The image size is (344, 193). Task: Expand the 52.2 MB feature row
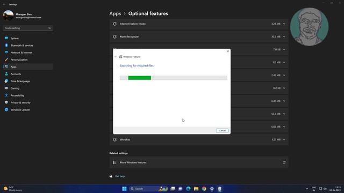[x=284, y=114]
